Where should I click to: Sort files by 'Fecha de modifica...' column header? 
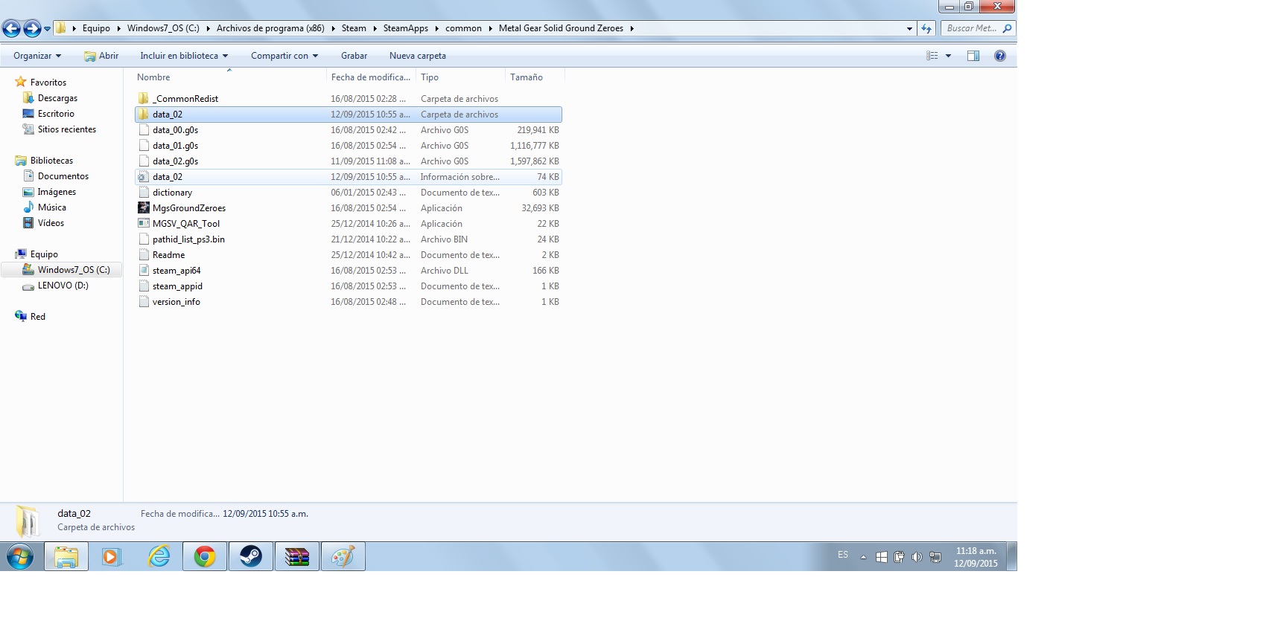click(x=371, y=77)
